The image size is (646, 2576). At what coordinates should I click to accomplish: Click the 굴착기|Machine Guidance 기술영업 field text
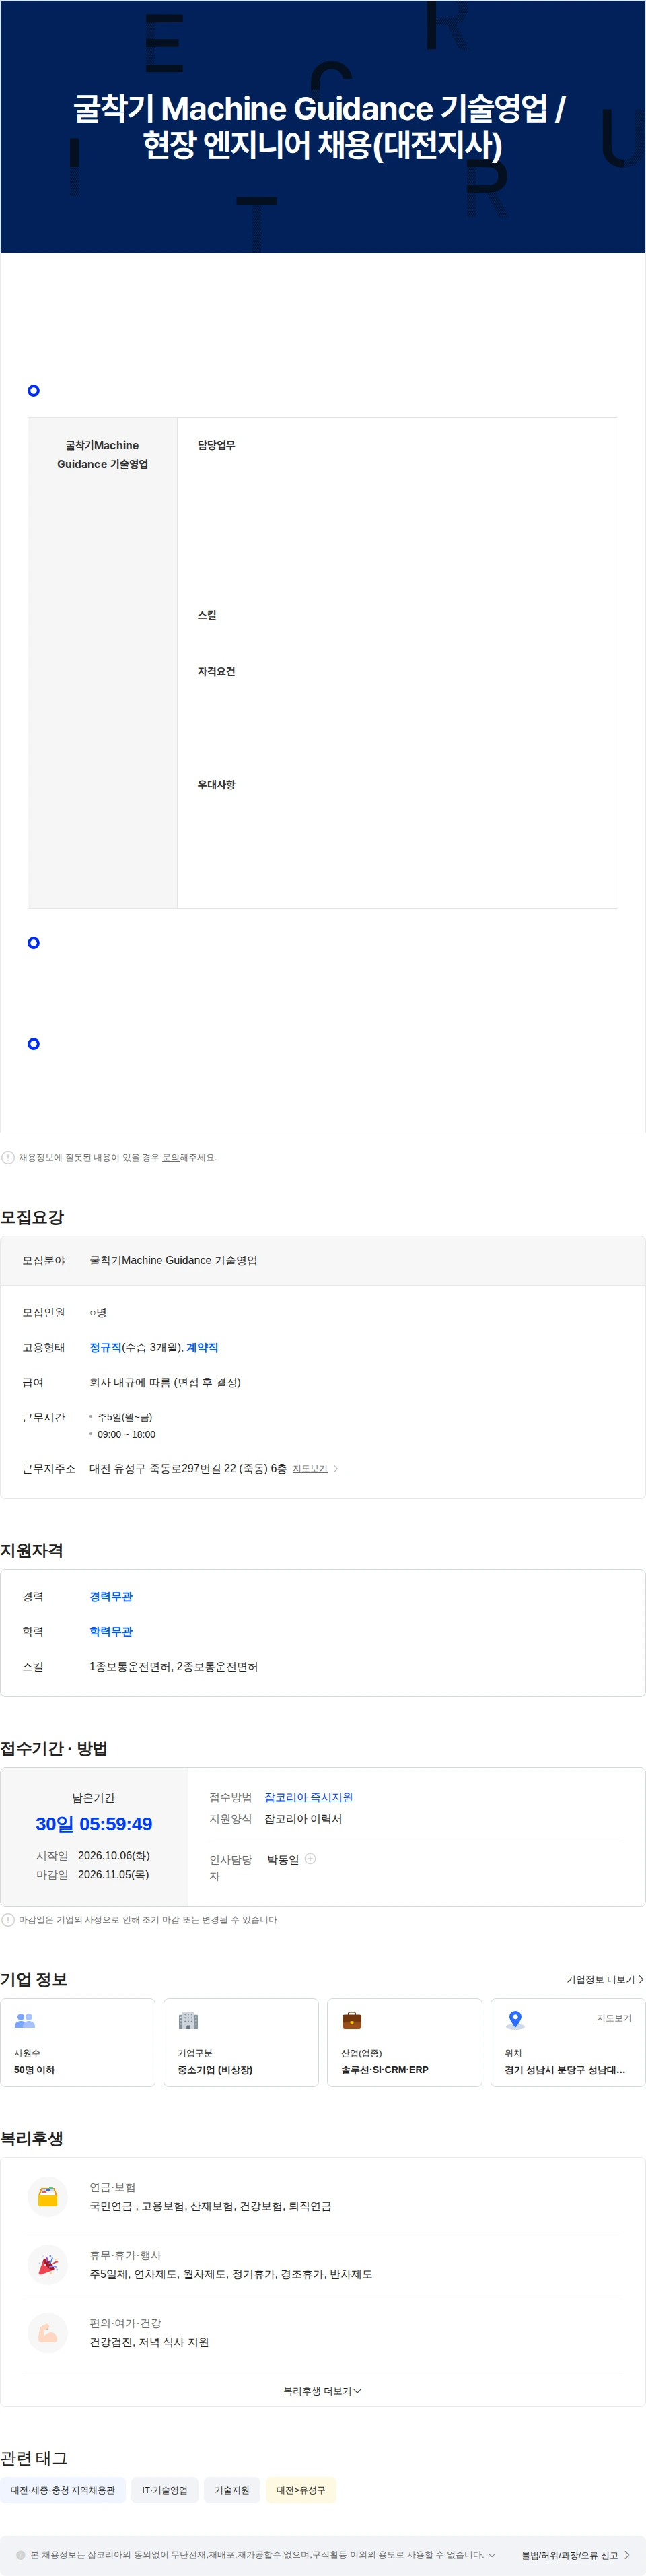173,1260
